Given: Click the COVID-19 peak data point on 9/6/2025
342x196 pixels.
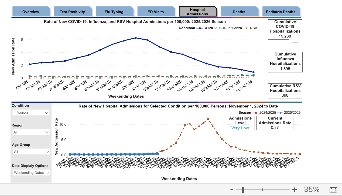Looking at the screenshot, I should tap(136, 38).
